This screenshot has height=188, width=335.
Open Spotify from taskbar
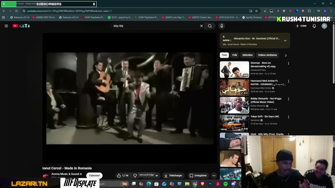pyautogui.click(x=226, y=184)
